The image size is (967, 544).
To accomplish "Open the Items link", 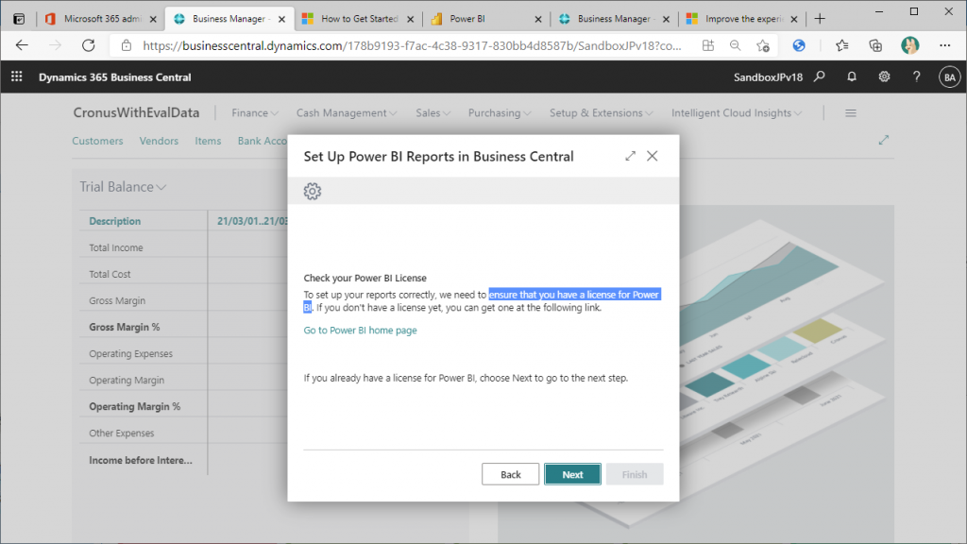I will point(208,141).
